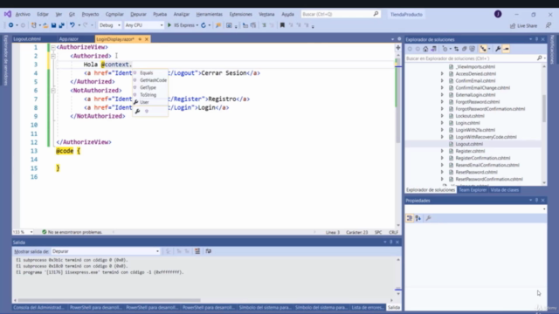Click Sync with Active Document icon

pos(456,49)
